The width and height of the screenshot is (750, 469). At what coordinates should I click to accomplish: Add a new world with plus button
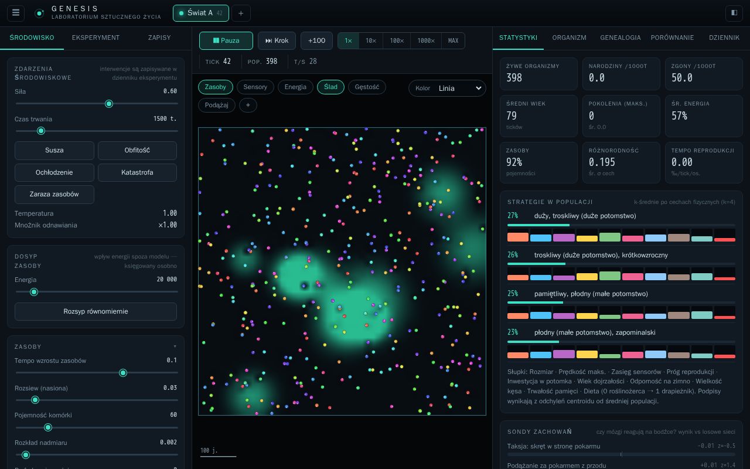pos(241,13)
